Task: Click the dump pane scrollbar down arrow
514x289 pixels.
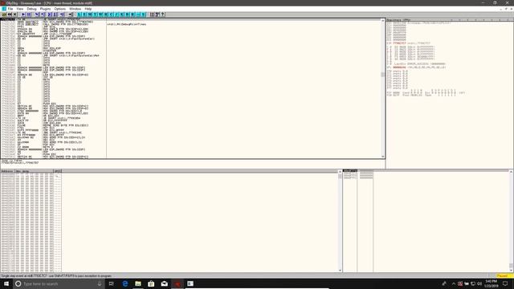Action: point(340,271)
